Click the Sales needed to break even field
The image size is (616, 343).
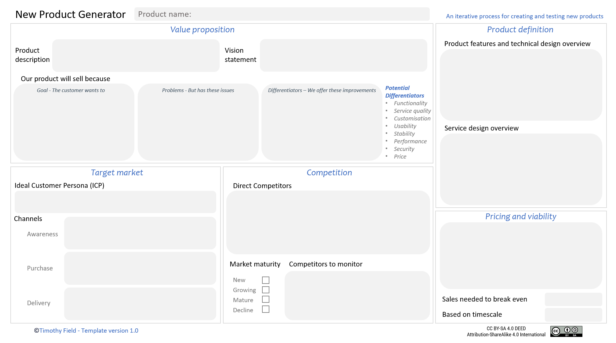[573, 299]
